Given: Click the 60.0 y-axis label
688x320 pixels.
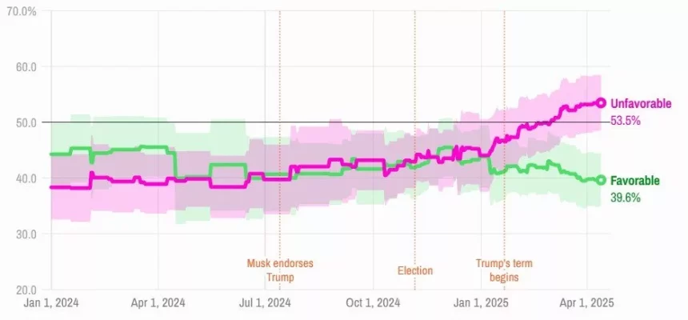Looking at the screenshot, I should pos(26,66).
